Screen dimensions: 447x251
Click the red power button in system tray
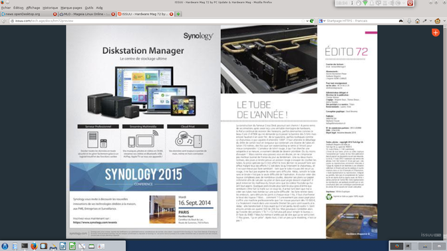[410, 3]
